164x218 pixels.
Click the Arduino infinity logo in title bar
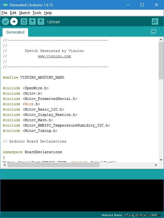pyautogui.click(x=5, y=5)
